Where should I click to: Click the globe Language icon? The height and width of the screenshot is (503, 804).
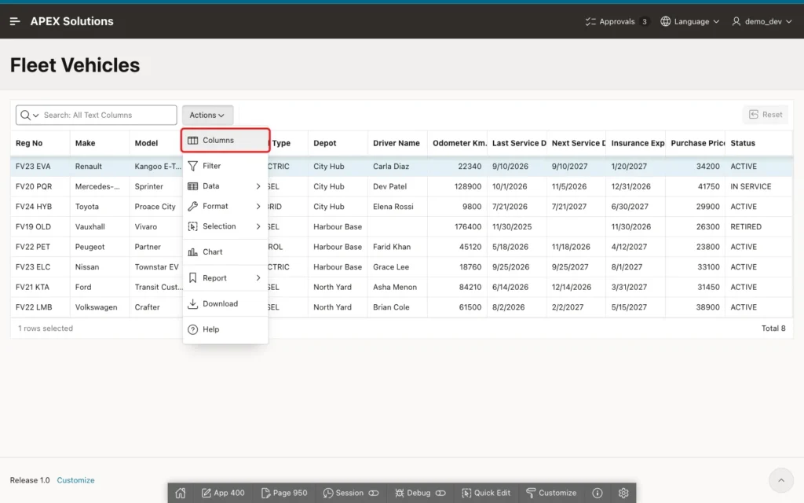[x=665, y=21]
